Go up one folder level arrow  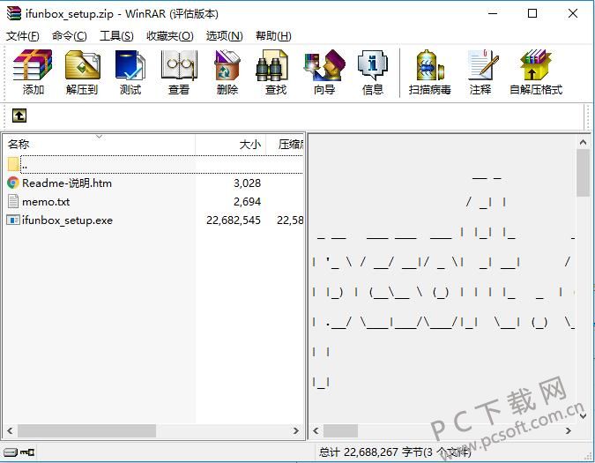(x=19, y=116)
